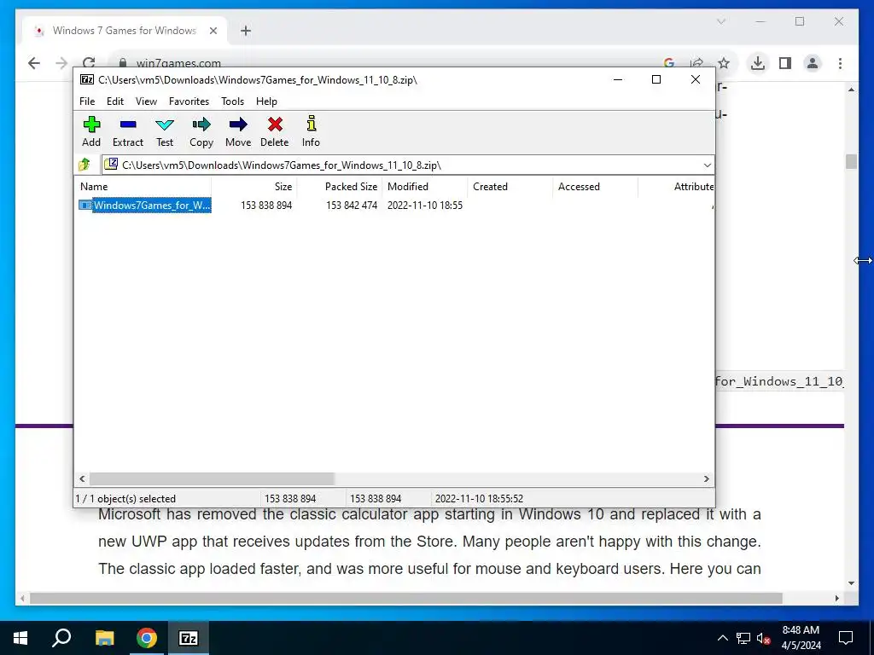Open the Windows Start menu
This screenshot has width=874, height=655.
(x=20, y=638)
